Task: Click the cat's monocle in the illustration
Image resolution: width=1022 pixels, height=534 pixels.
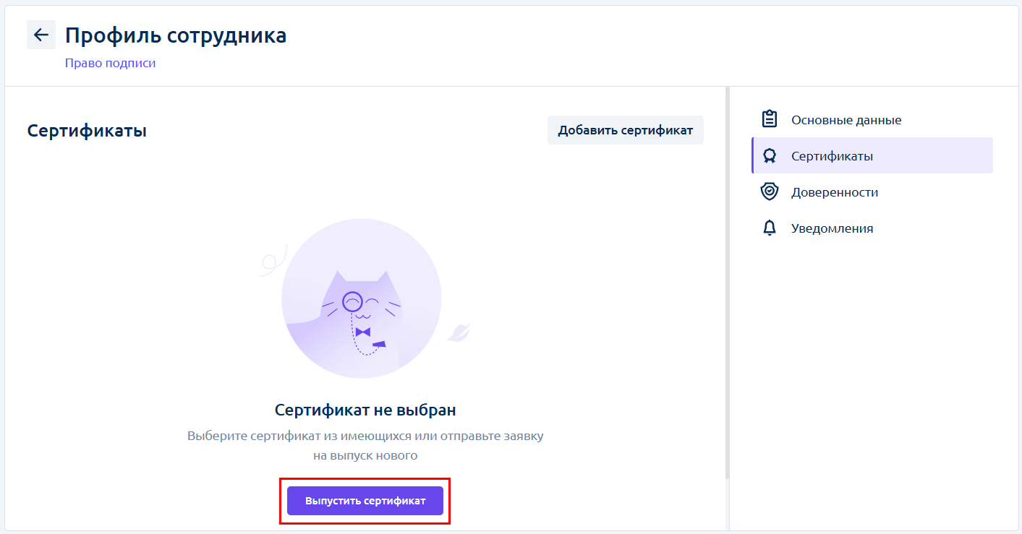Action: pyautogui.click(x=352, y=301)
